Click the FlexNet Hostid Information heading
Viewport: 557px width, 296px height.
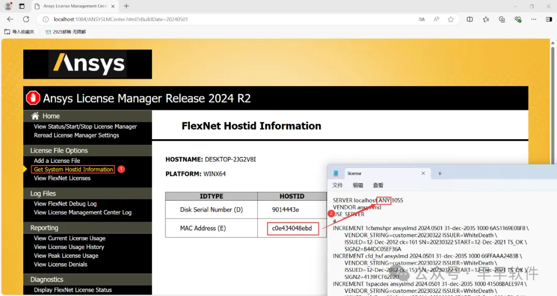(x=251, y=126)
